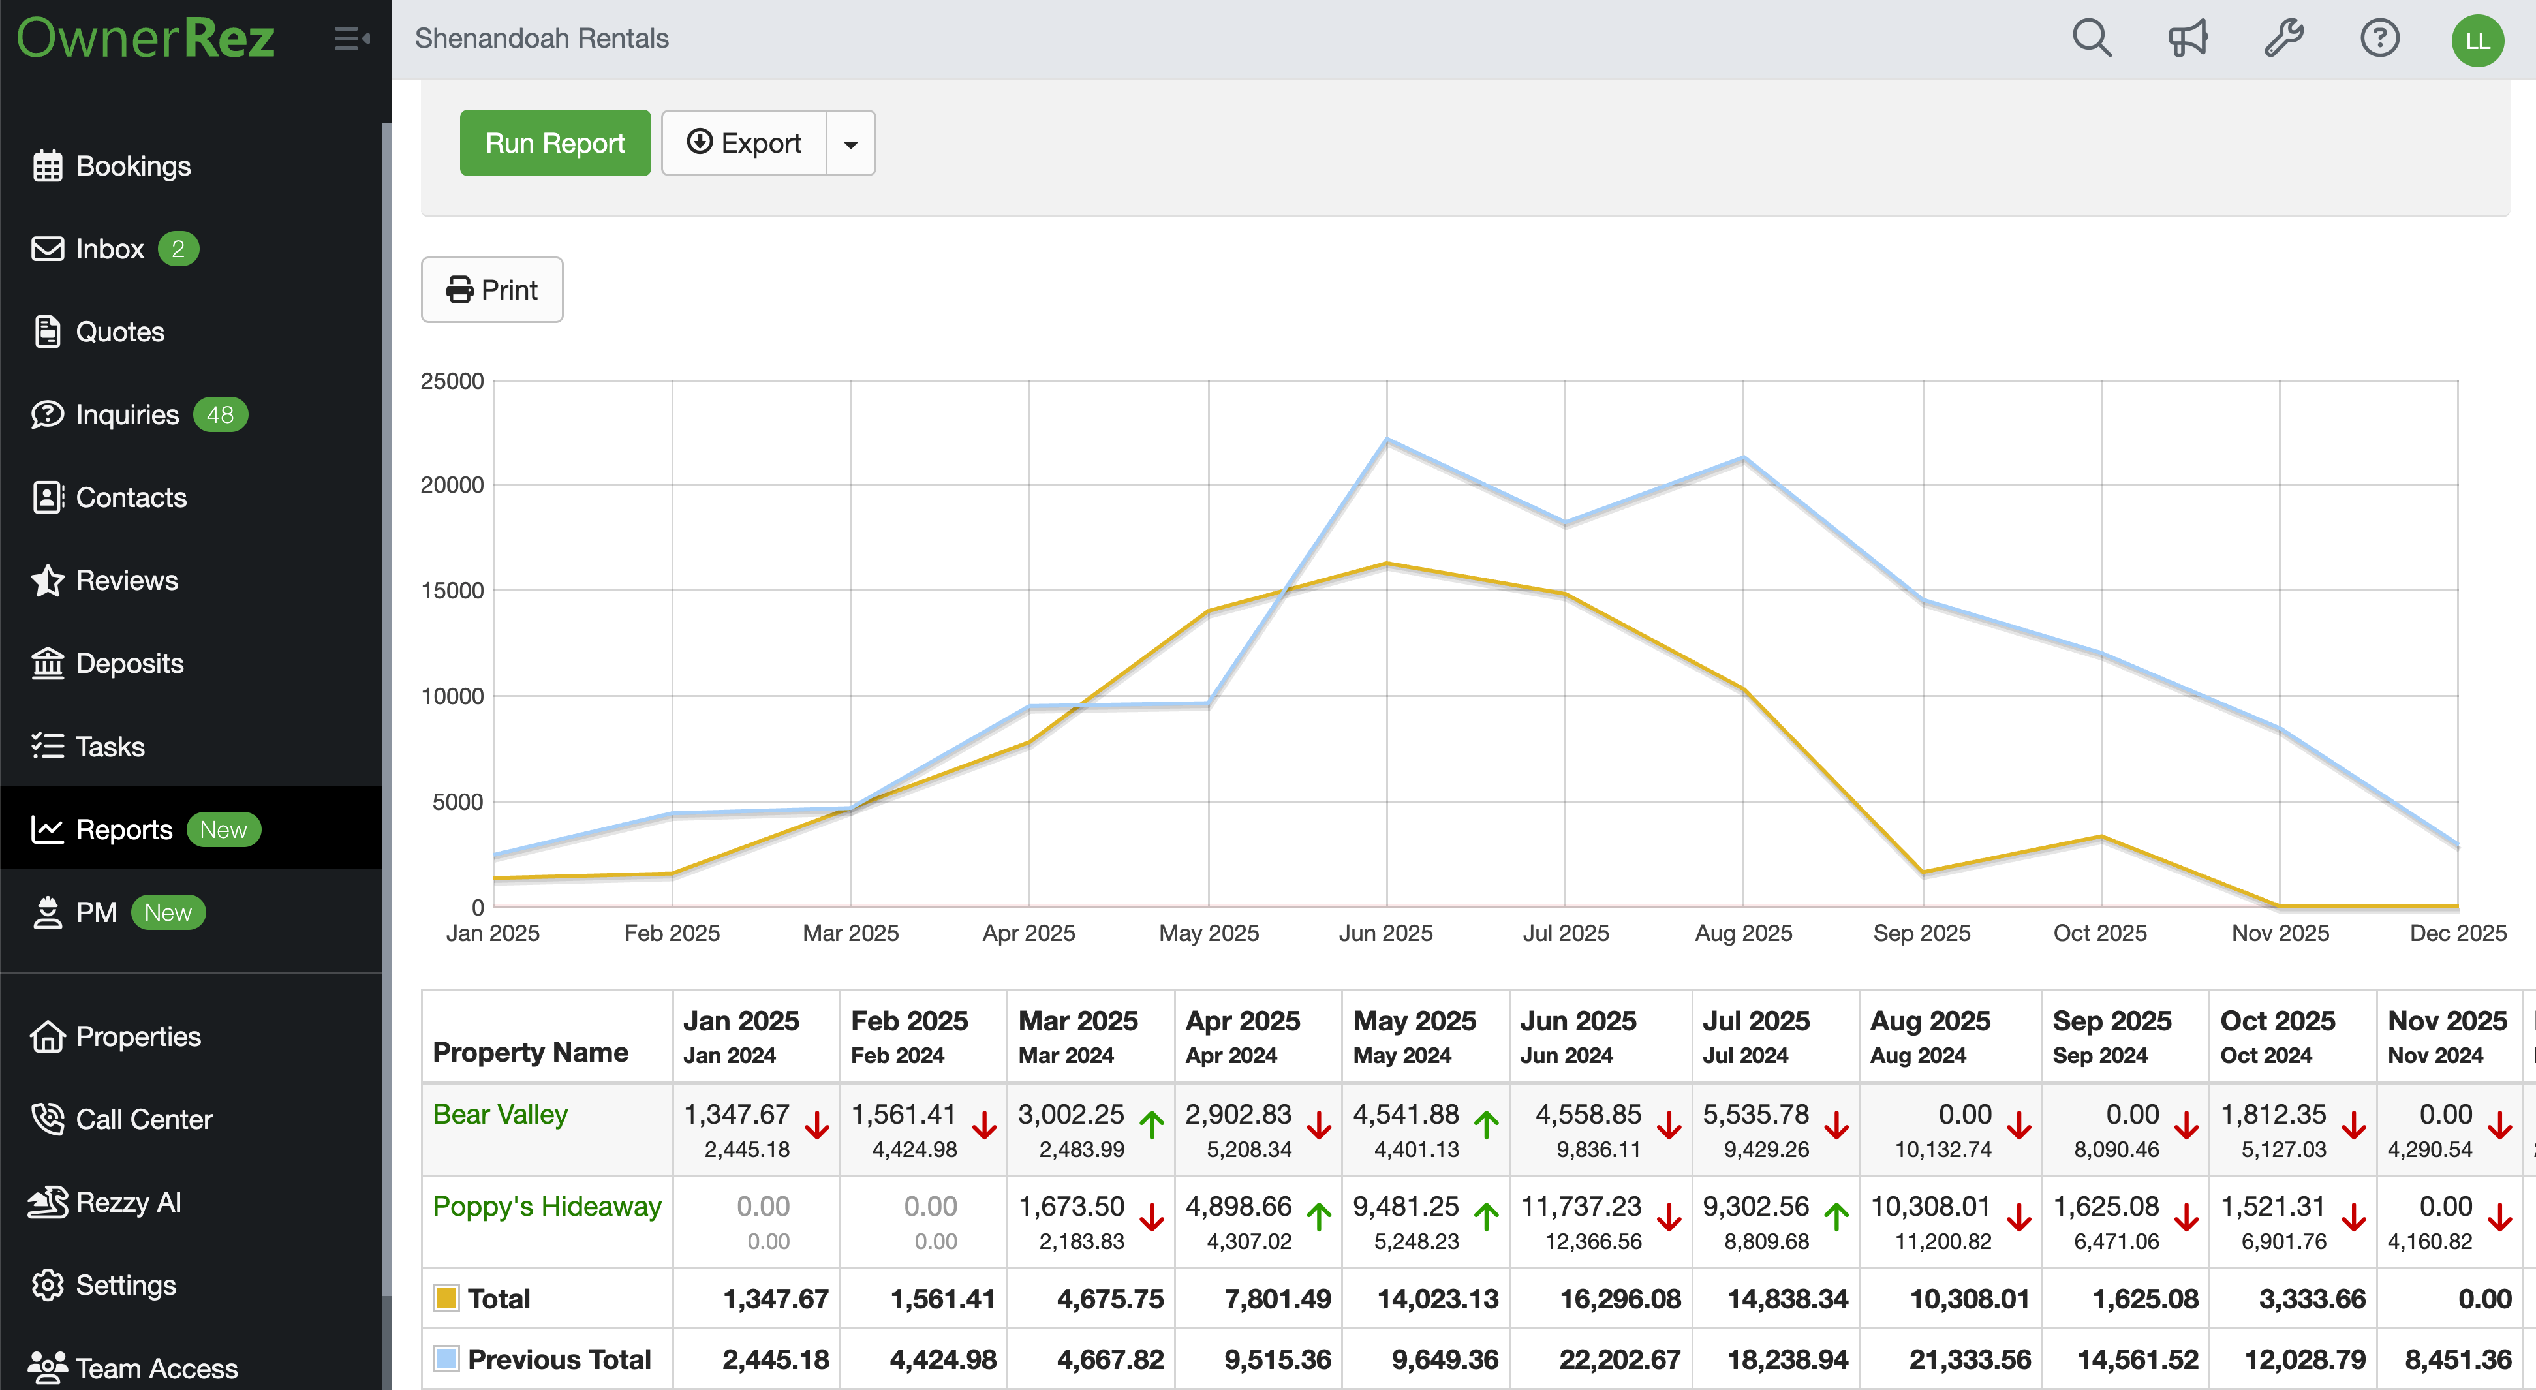Click the OwnerRez logo
The height and width of the screenshot is (1390, 2536).
(x=146, y=39)
